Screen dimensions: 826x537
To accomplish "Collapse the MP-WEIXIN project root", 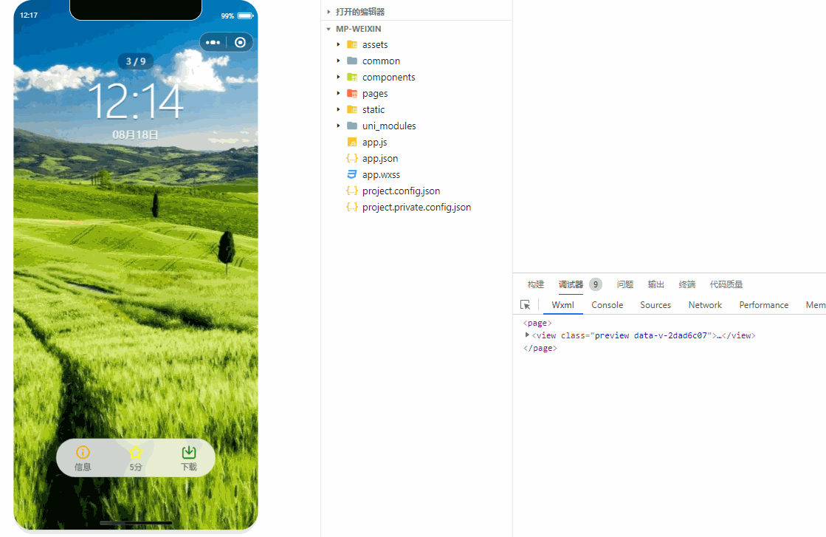I will pyautogui.click(x=328, y=29).
